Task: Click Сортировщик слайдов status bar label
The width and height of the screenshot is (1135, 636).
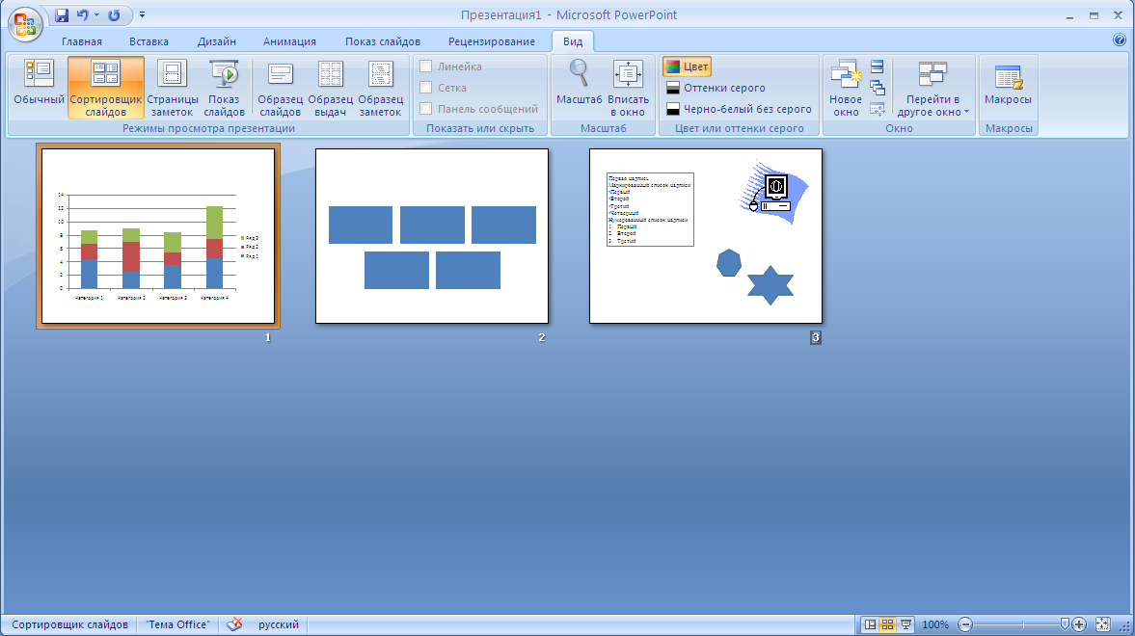Action: click(69, 624)
